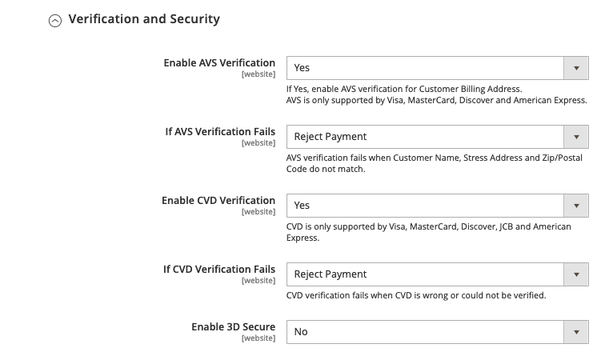This screenshot has width=601, height=356.
Task: Click the Enable CVD Verification label
Action: (218, 201)
